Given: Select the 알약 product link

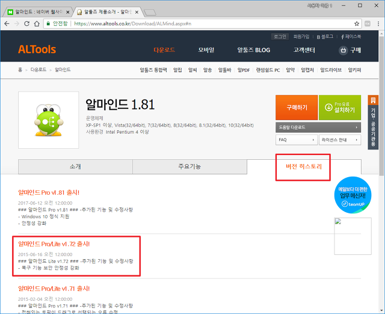Looking at the screenshot, I should [x=291, y=70].
